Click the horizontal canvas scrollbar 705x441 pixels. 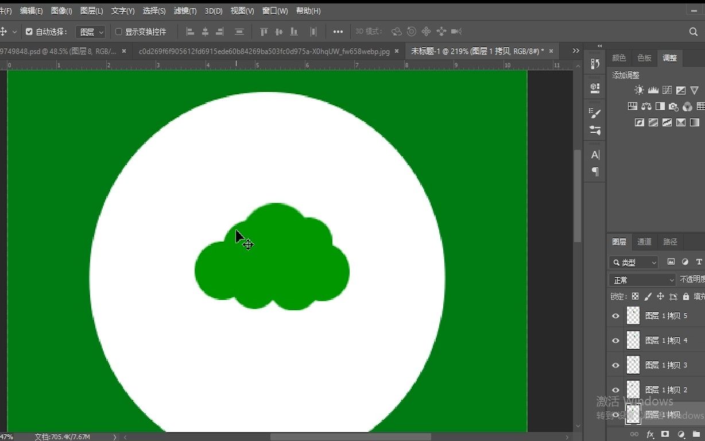click(x=350, y=437)
